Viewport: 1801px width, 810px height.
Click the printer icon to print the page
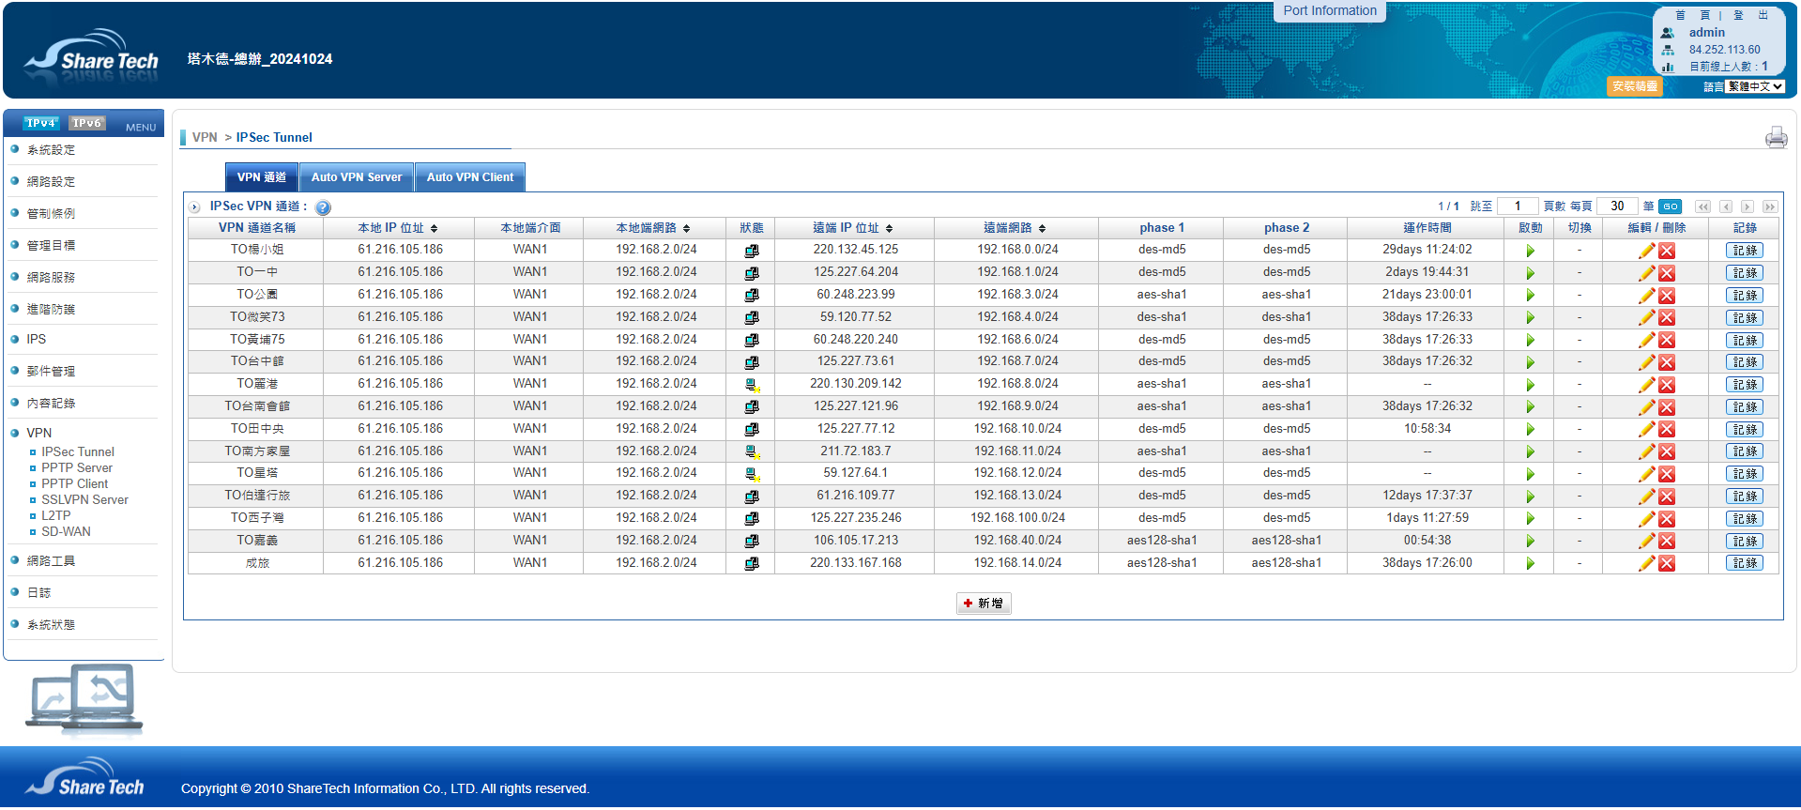click(x=1776, y=138)
